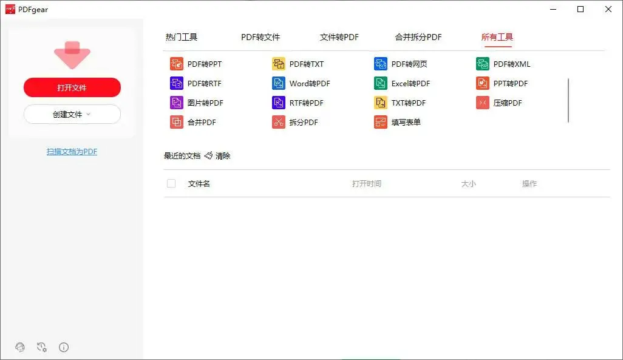
Task: Click the Word转PDF label text
Action: (310, 83)
